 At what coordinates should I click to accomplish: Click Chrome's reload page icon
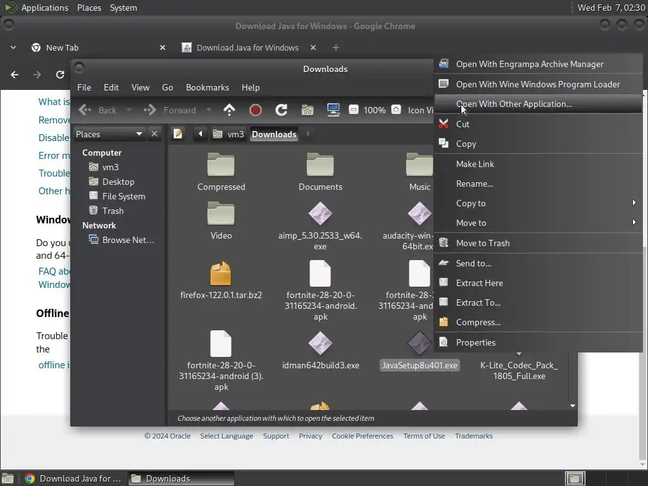60,75
